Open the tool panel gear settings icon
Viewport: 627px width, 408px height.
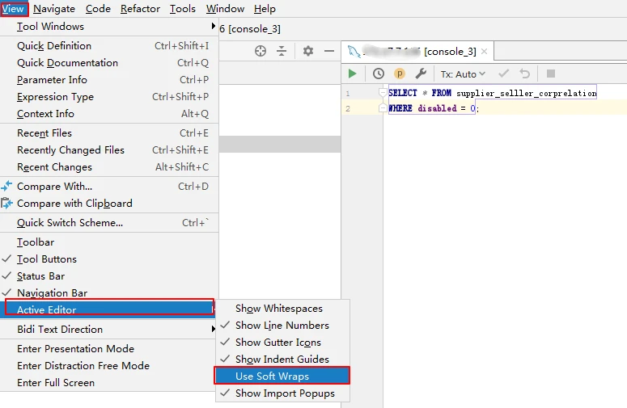(x=308, y=51)
